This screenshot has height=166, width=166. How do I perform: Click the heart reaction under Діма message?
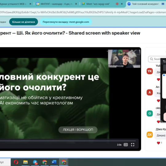158,143
